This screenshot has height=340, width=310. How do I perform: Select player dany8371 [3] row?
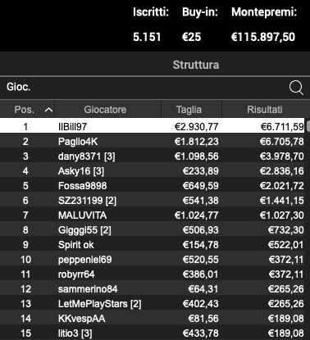[153, 156]
